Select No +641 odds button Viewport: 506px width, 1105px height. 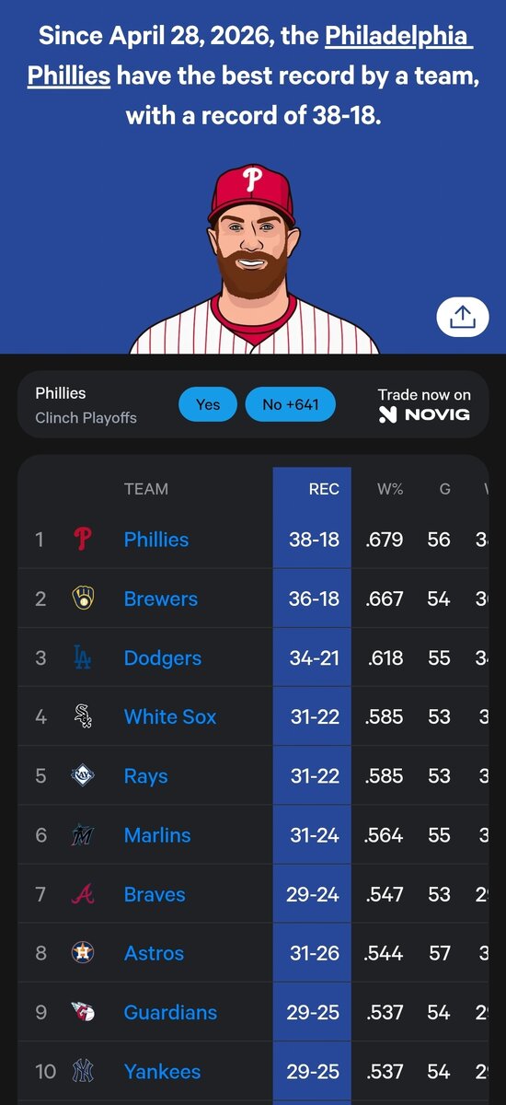click(x=290, y=404)
